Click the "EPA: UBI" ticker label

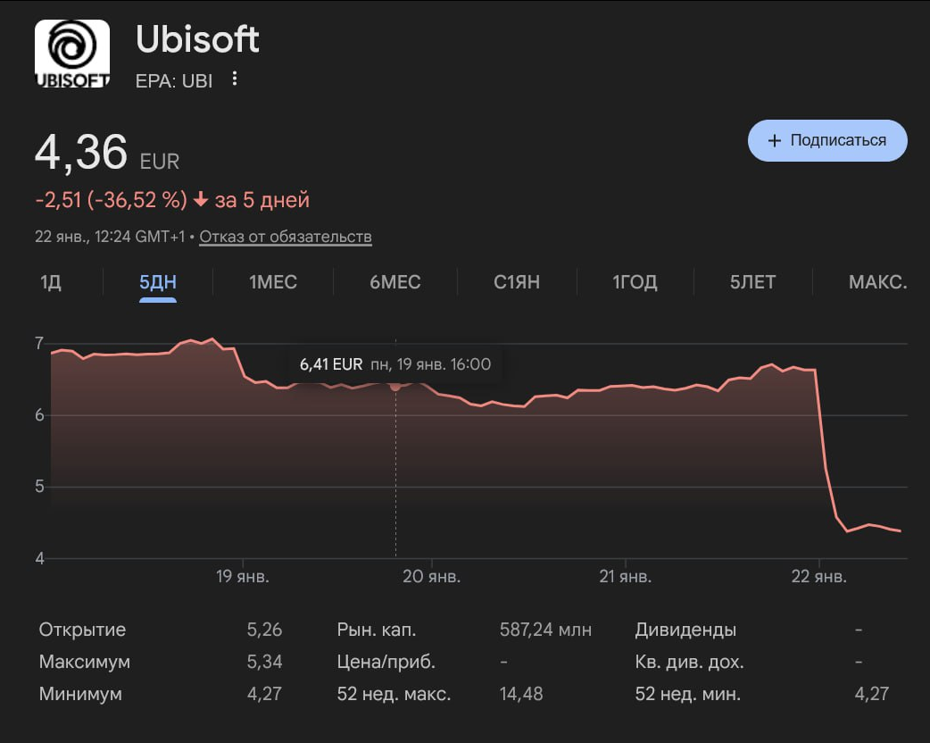pos(174,80)
